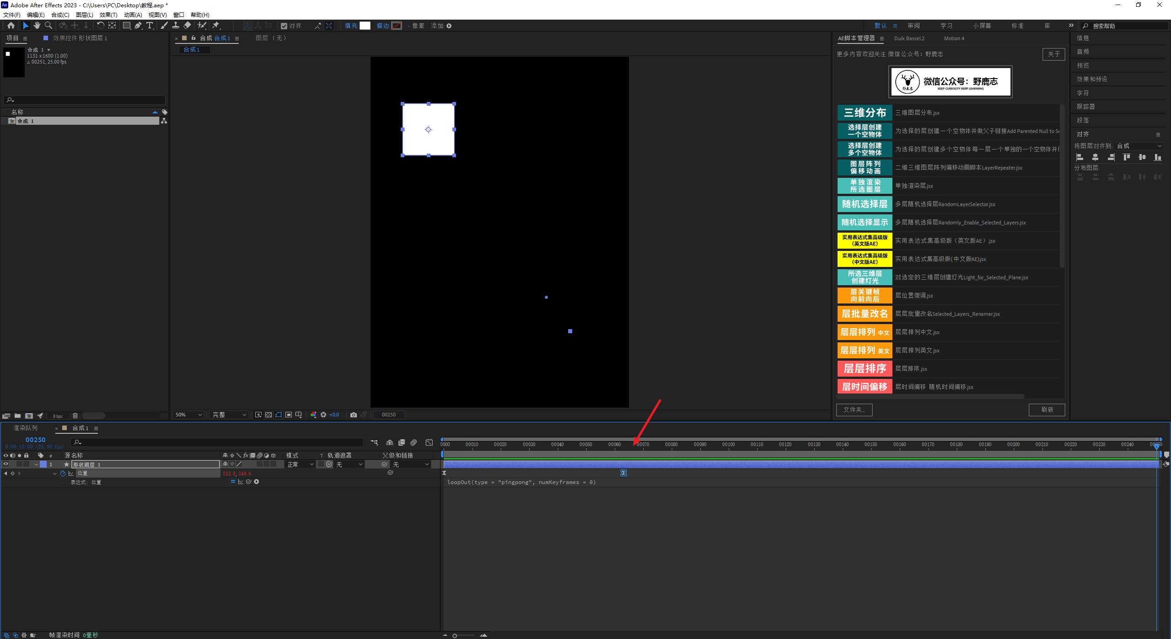
Task: Open the 合成(C) menu
Action: (x=60, y=15)
